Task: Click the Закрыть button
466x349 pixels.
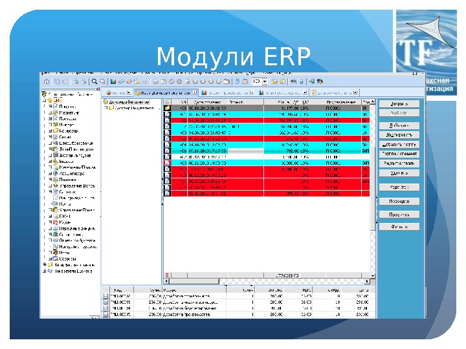Action: 399,103
